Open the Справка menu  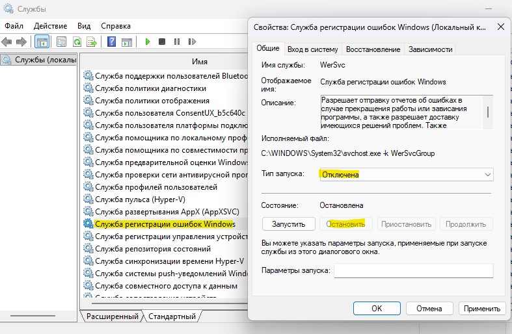pyautogui.click(x=117, y=25)
